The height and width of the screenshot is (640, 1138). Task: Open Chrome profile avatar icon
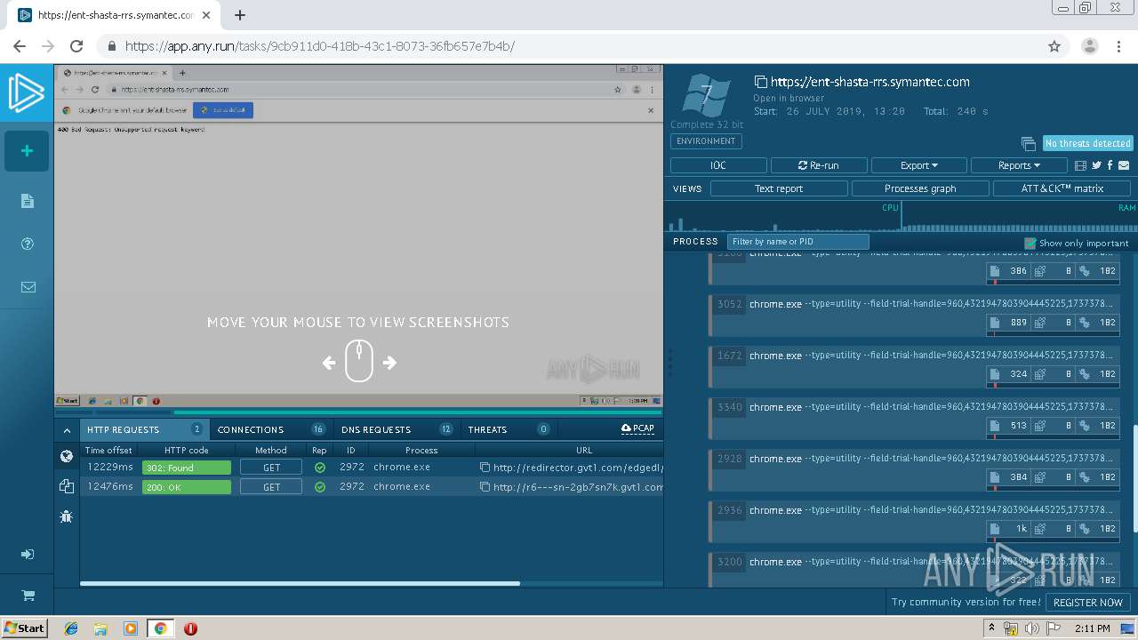[1090, 46]
